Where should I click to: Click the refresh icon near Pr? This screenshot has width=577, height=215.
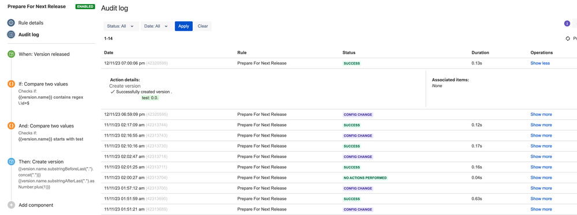[x=568, y=39]
